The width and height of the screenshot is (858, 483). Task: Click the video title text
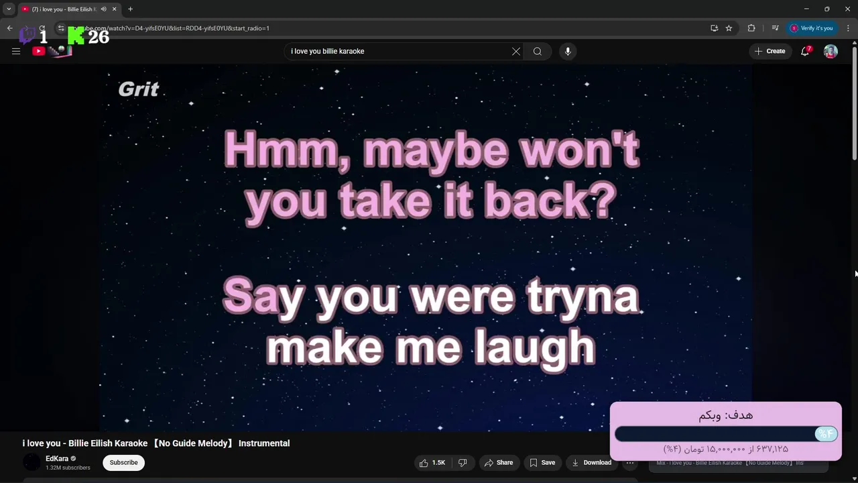(x=156, y=443)
